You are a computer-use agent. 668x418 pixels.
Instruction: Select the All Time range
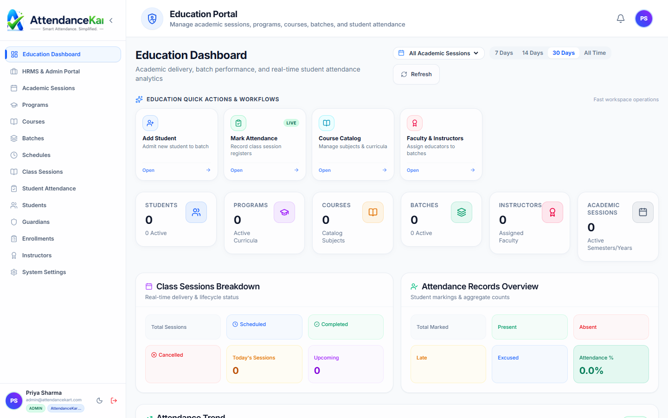click(595, 53)
